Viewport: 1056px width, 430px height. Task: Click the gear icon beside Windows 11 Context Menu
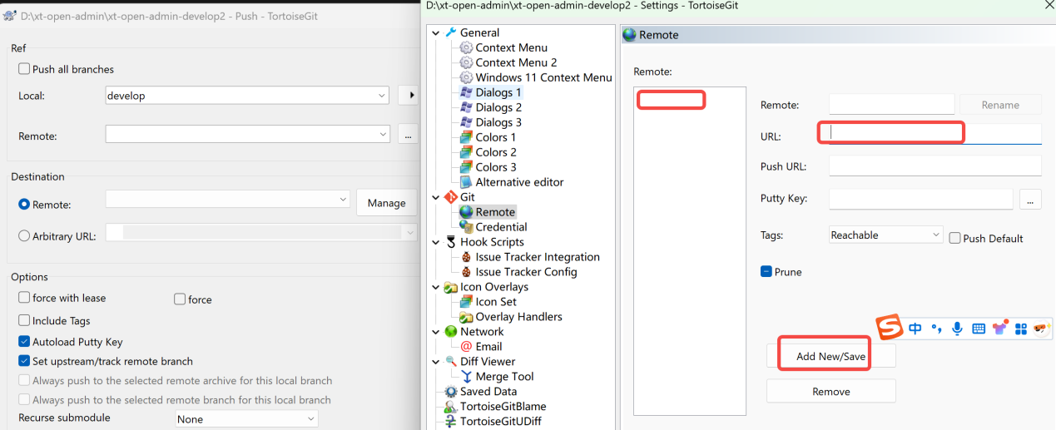coord(466,77)
